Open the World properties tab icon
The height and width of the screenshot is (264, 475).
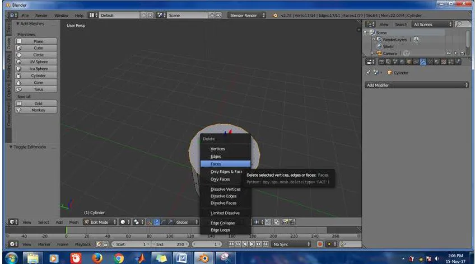click(x=402, y=62)
